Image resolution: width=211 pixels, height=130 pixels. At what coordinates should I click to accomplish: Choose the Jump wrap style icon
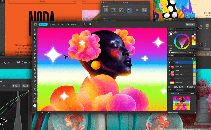(x=113, y=10)
